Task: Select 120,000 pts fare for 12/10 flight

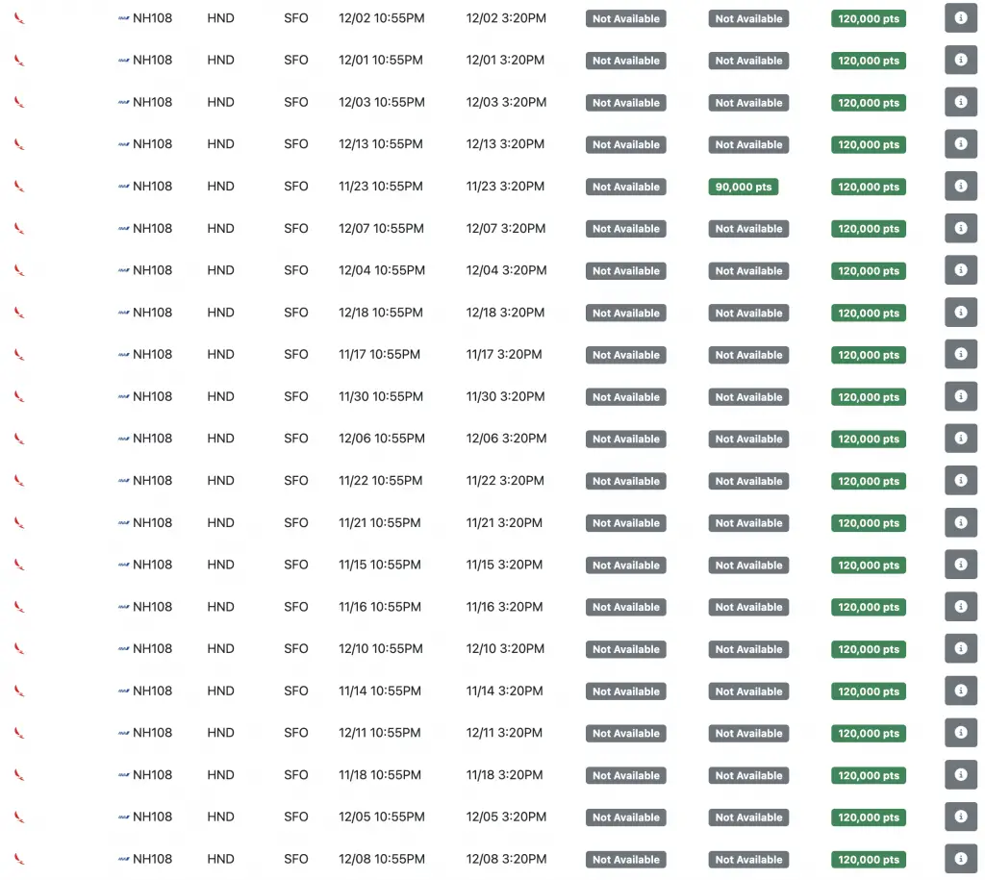Action: (869, 649)
